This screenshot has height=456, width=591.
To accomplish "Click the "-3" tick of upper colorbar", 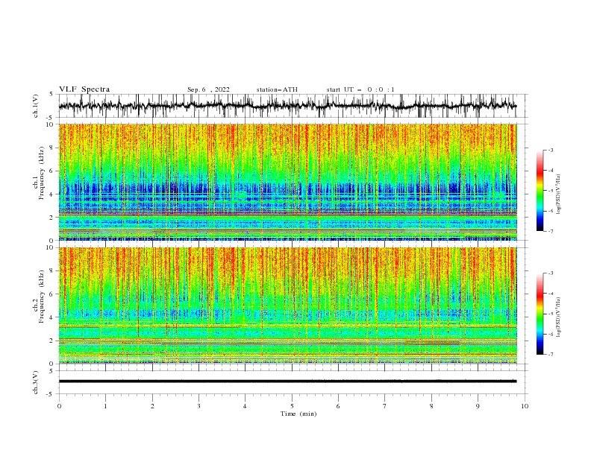I will [x=550, y=150].
